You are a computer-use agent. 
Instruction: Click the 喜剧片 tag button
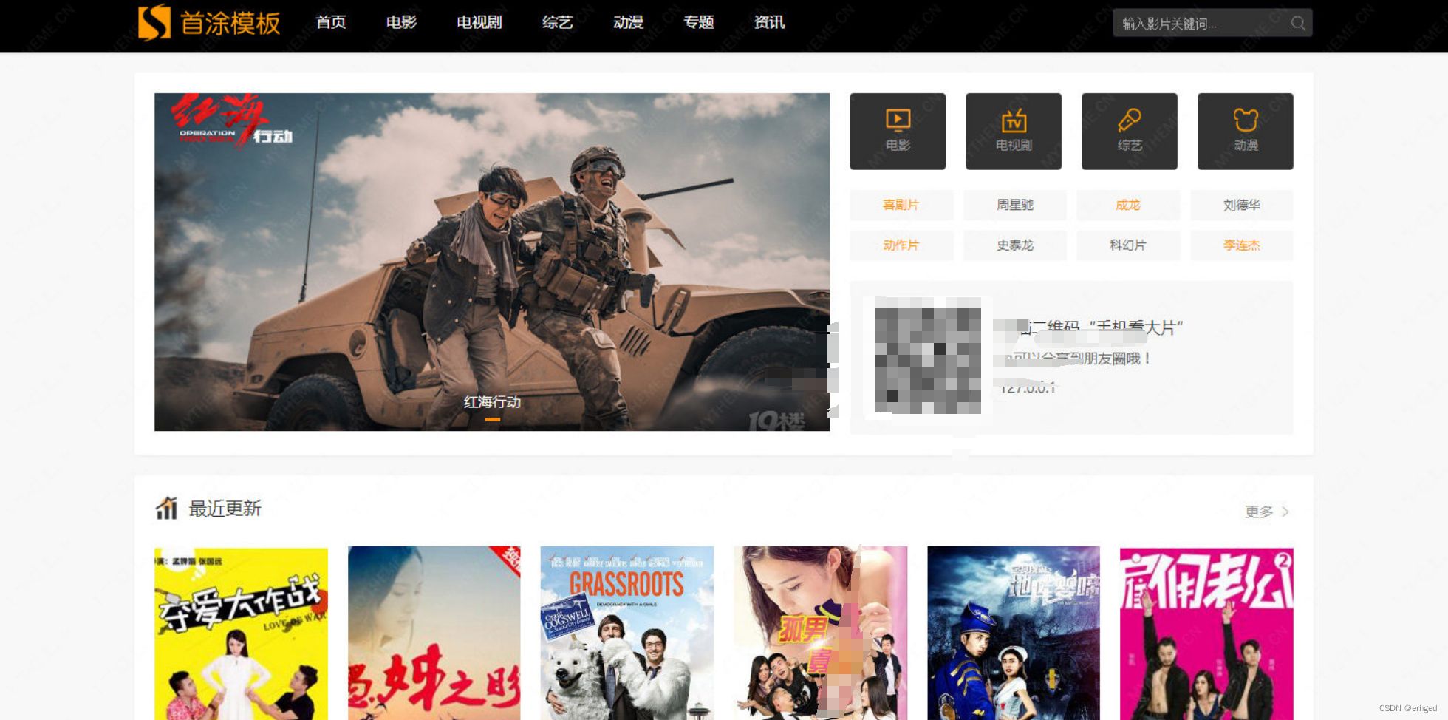pyautogui.click(x=901, y=205)
